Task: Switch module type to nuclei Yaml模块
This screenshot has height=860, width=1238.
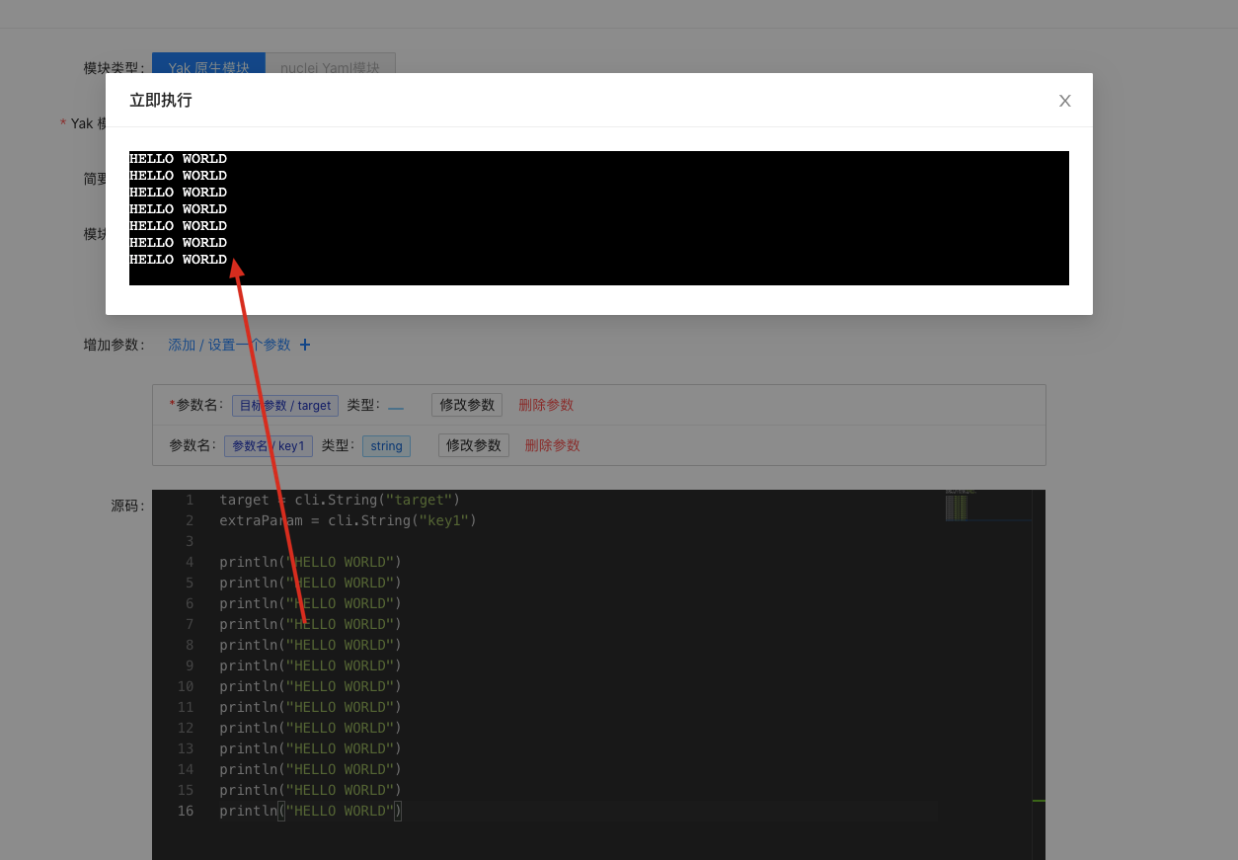Action: [330, 67]
